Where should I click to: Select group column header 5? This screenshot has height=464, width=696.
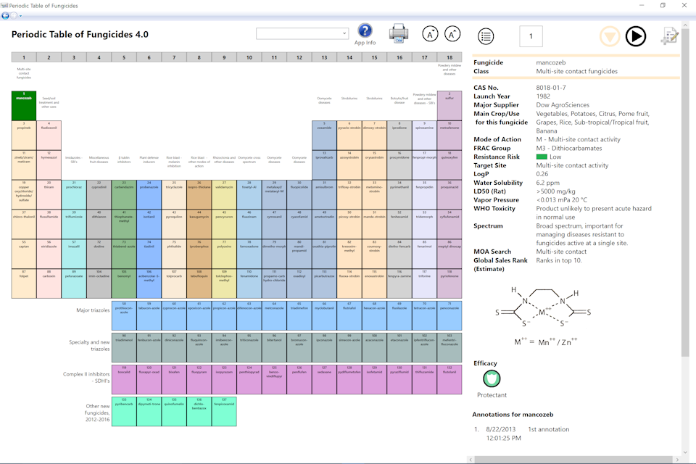[124, 57]
